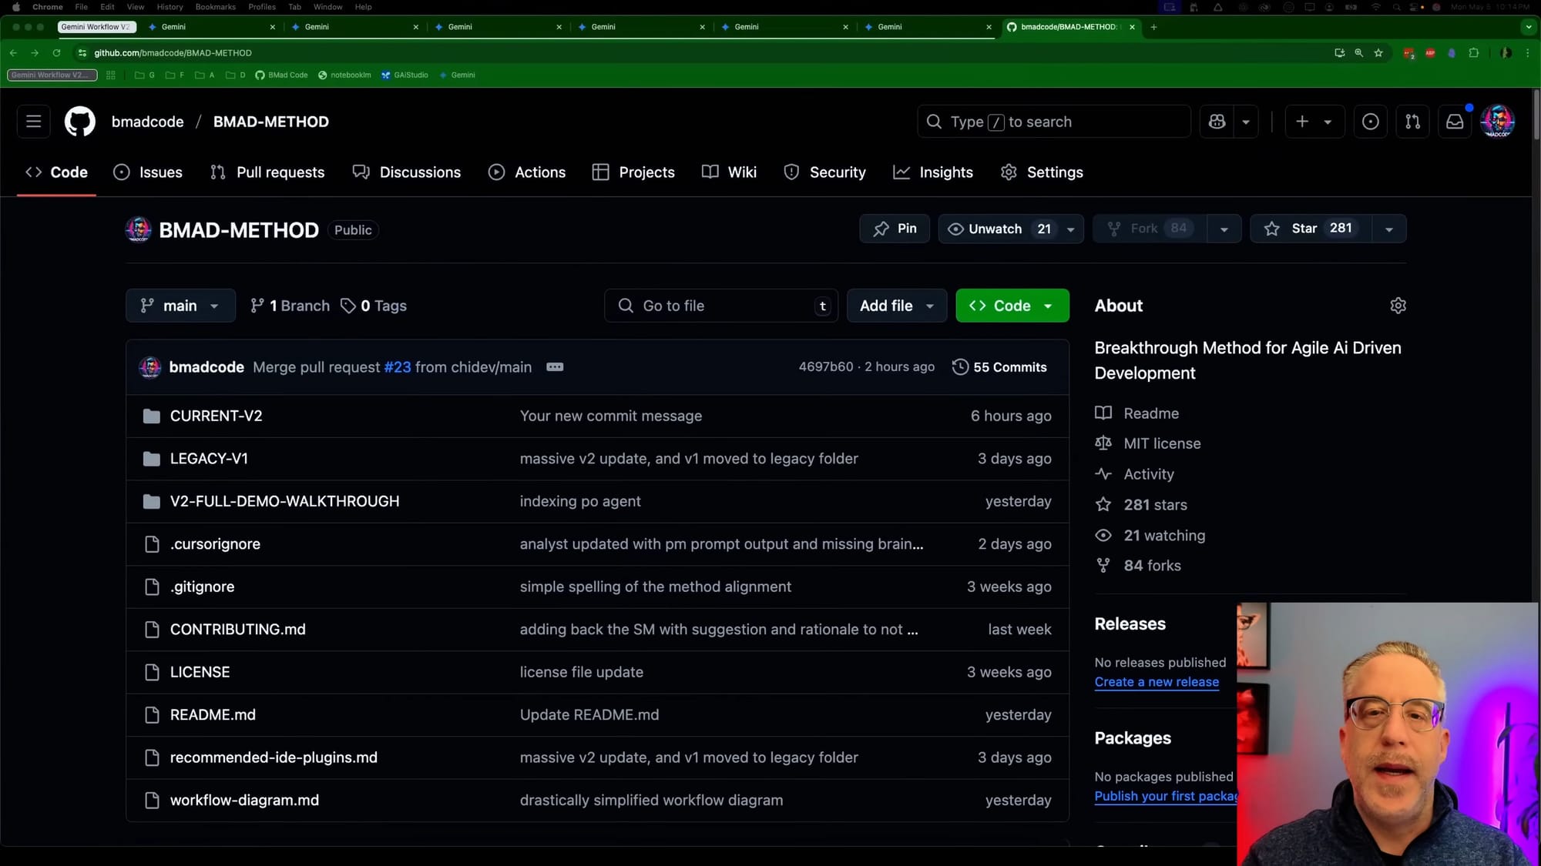
Task: Open pull requests icon in header
Action: coord(1412,122)
